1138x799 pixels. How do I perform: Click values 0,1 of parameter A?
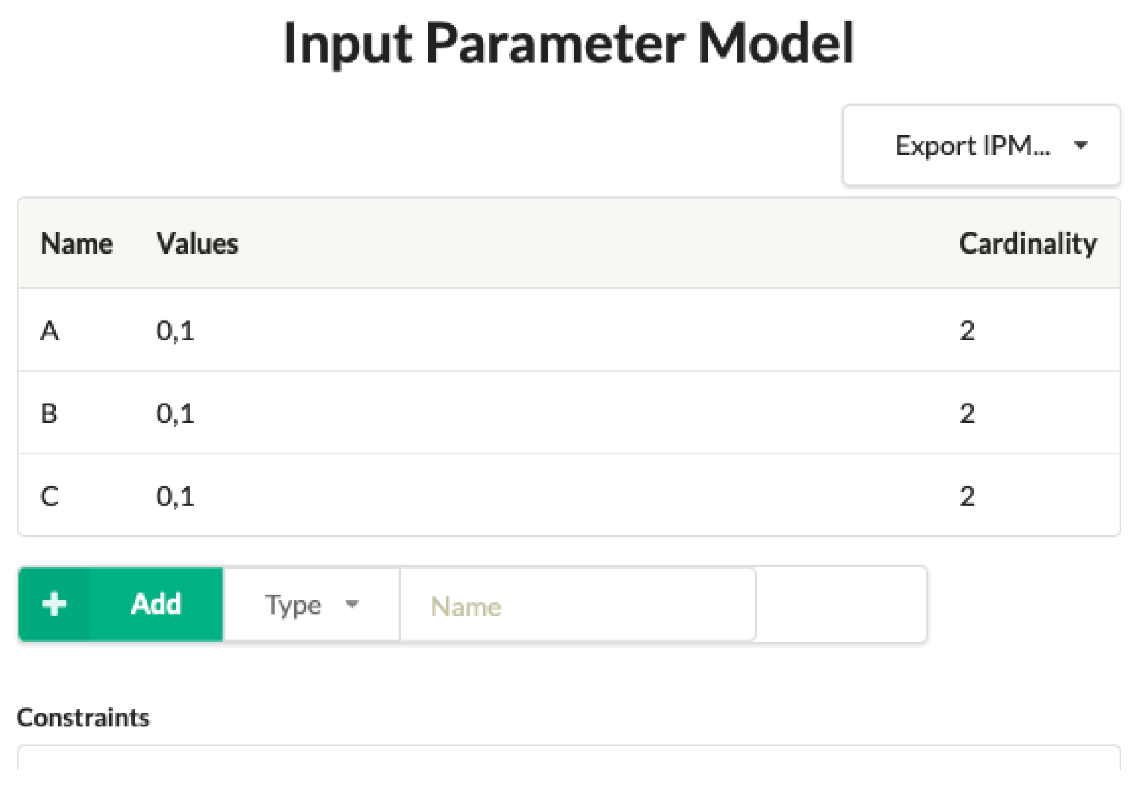[175, 330]
